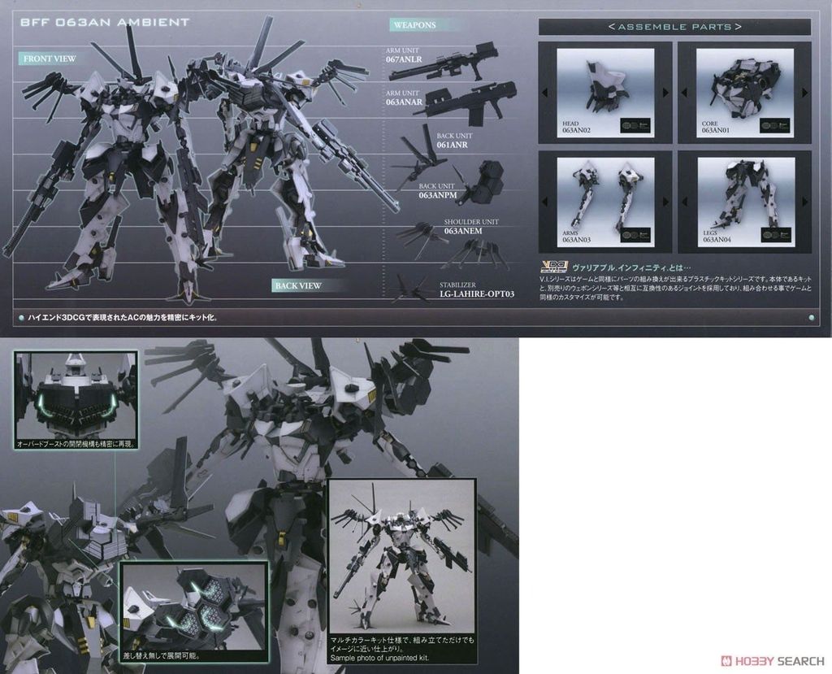The image size is (832, 674).
Task: Click the right arrow beside CORE 063AN01
Action: coord(805,93)
